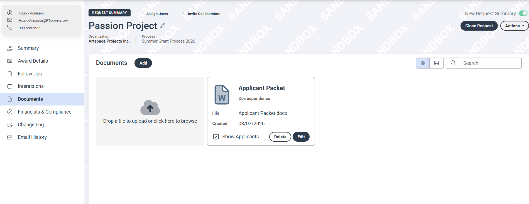The image size is (529, 204).
Task: Click the Summary sidebar icon
Action: [10, 48]
